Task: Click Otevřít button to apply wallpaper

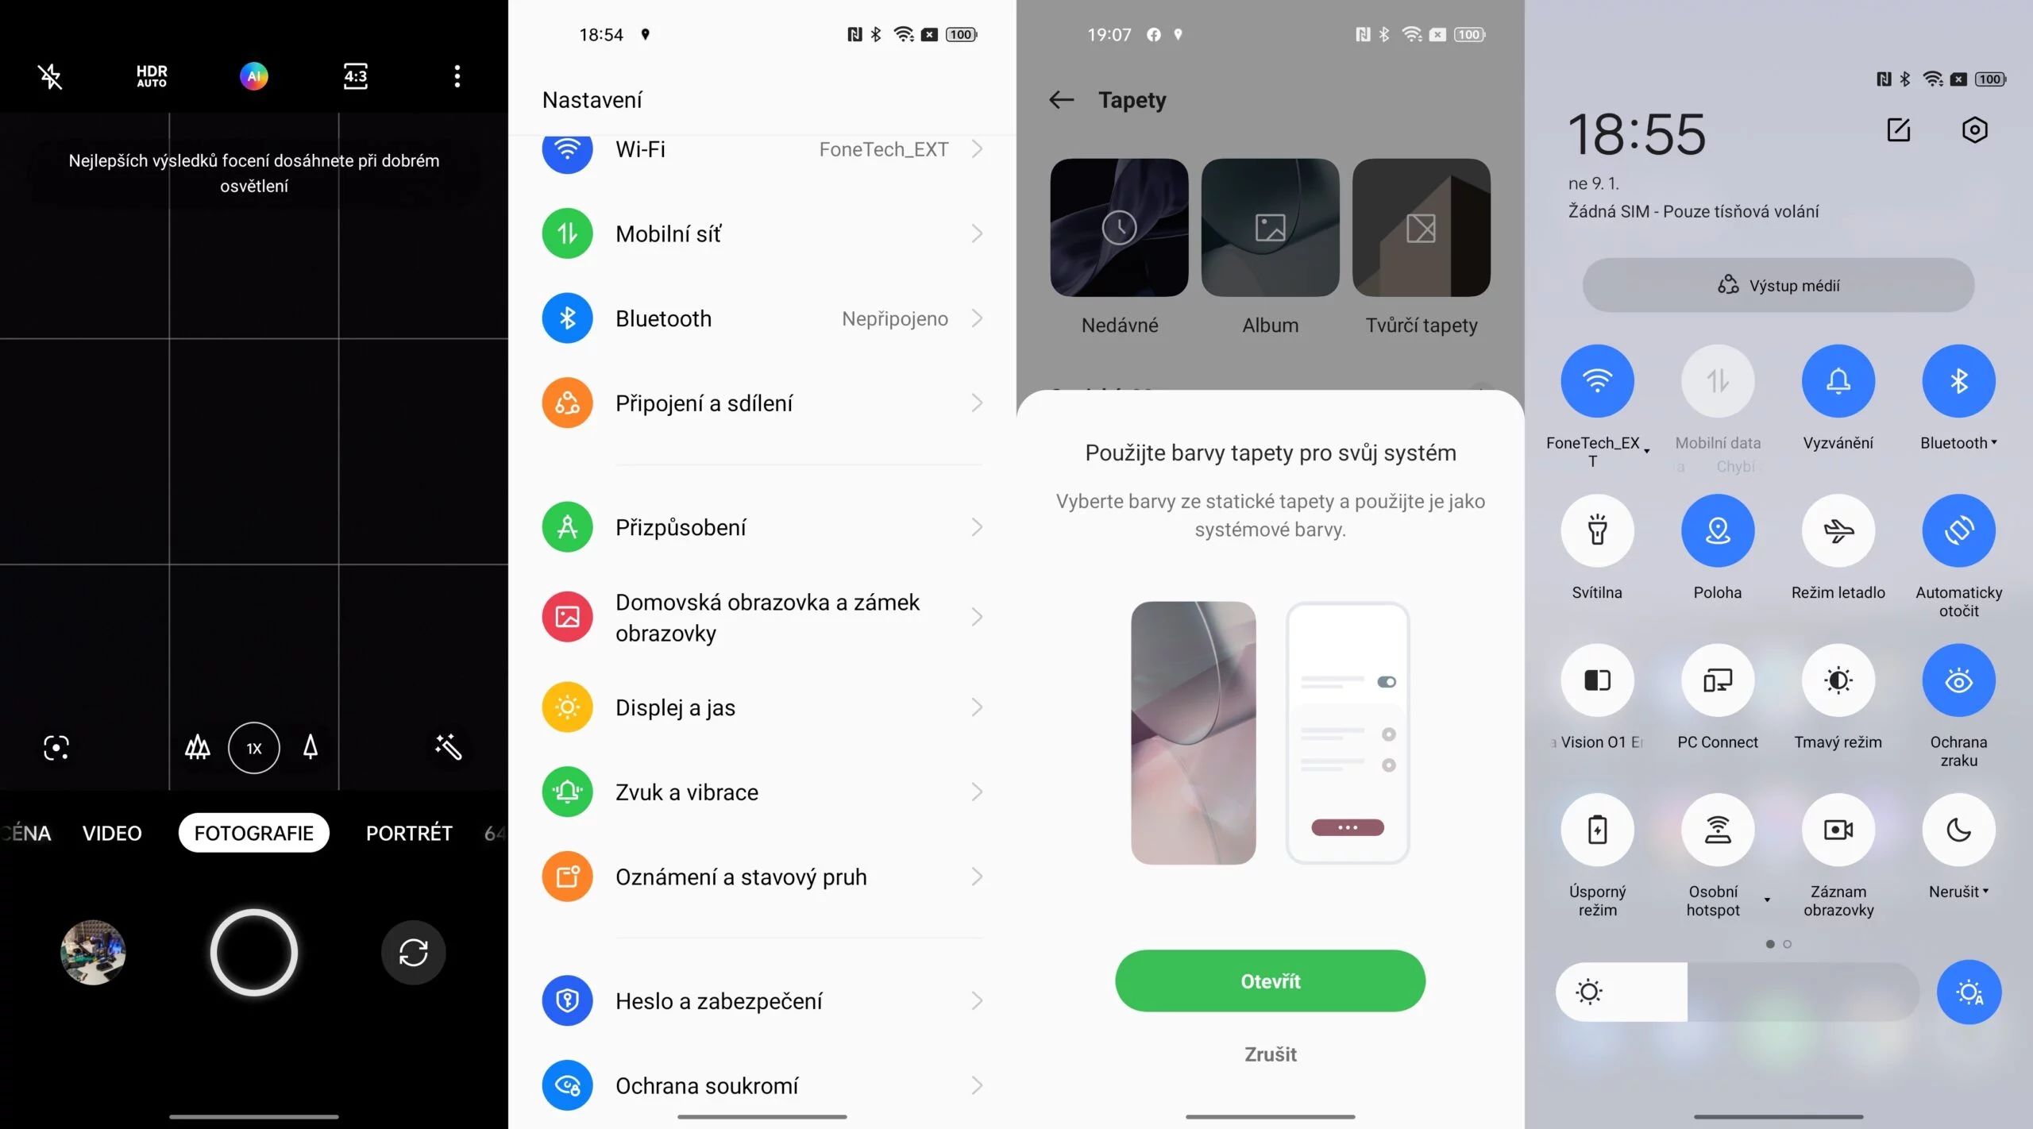Action: [x=1270, y=981]
